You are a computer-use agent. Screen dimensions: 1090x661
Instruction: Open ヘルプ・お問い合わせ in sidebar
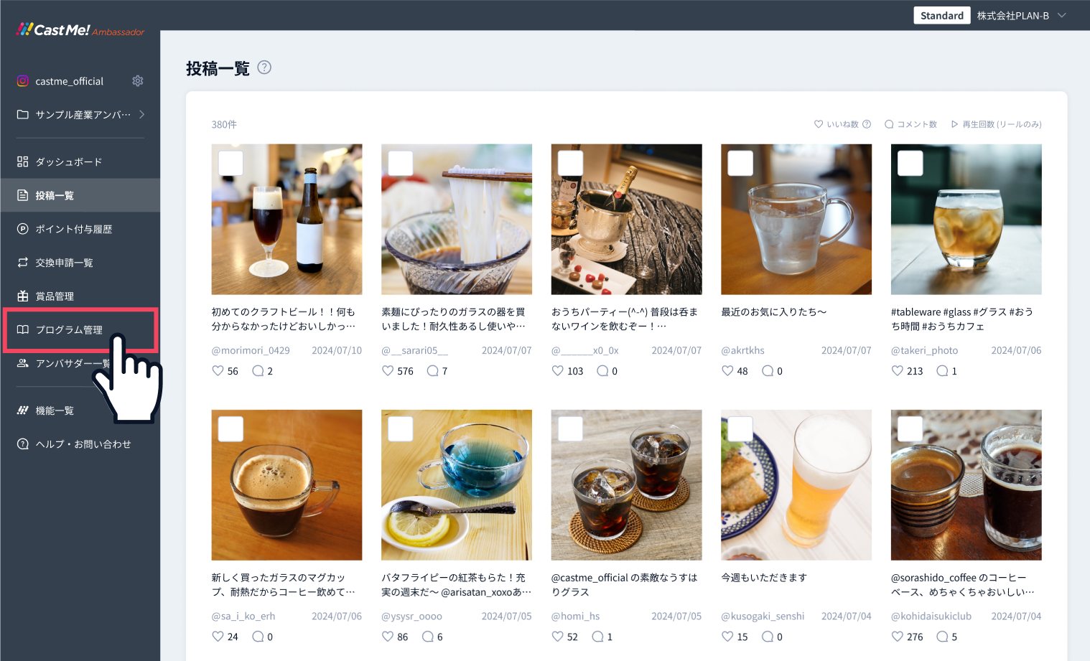pyautogui.click(x=83, y=444)
